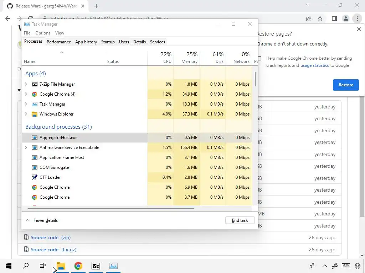Click the Chrome icon with 3.7 MB memory
Screen dimensions: 365x273
35,197
